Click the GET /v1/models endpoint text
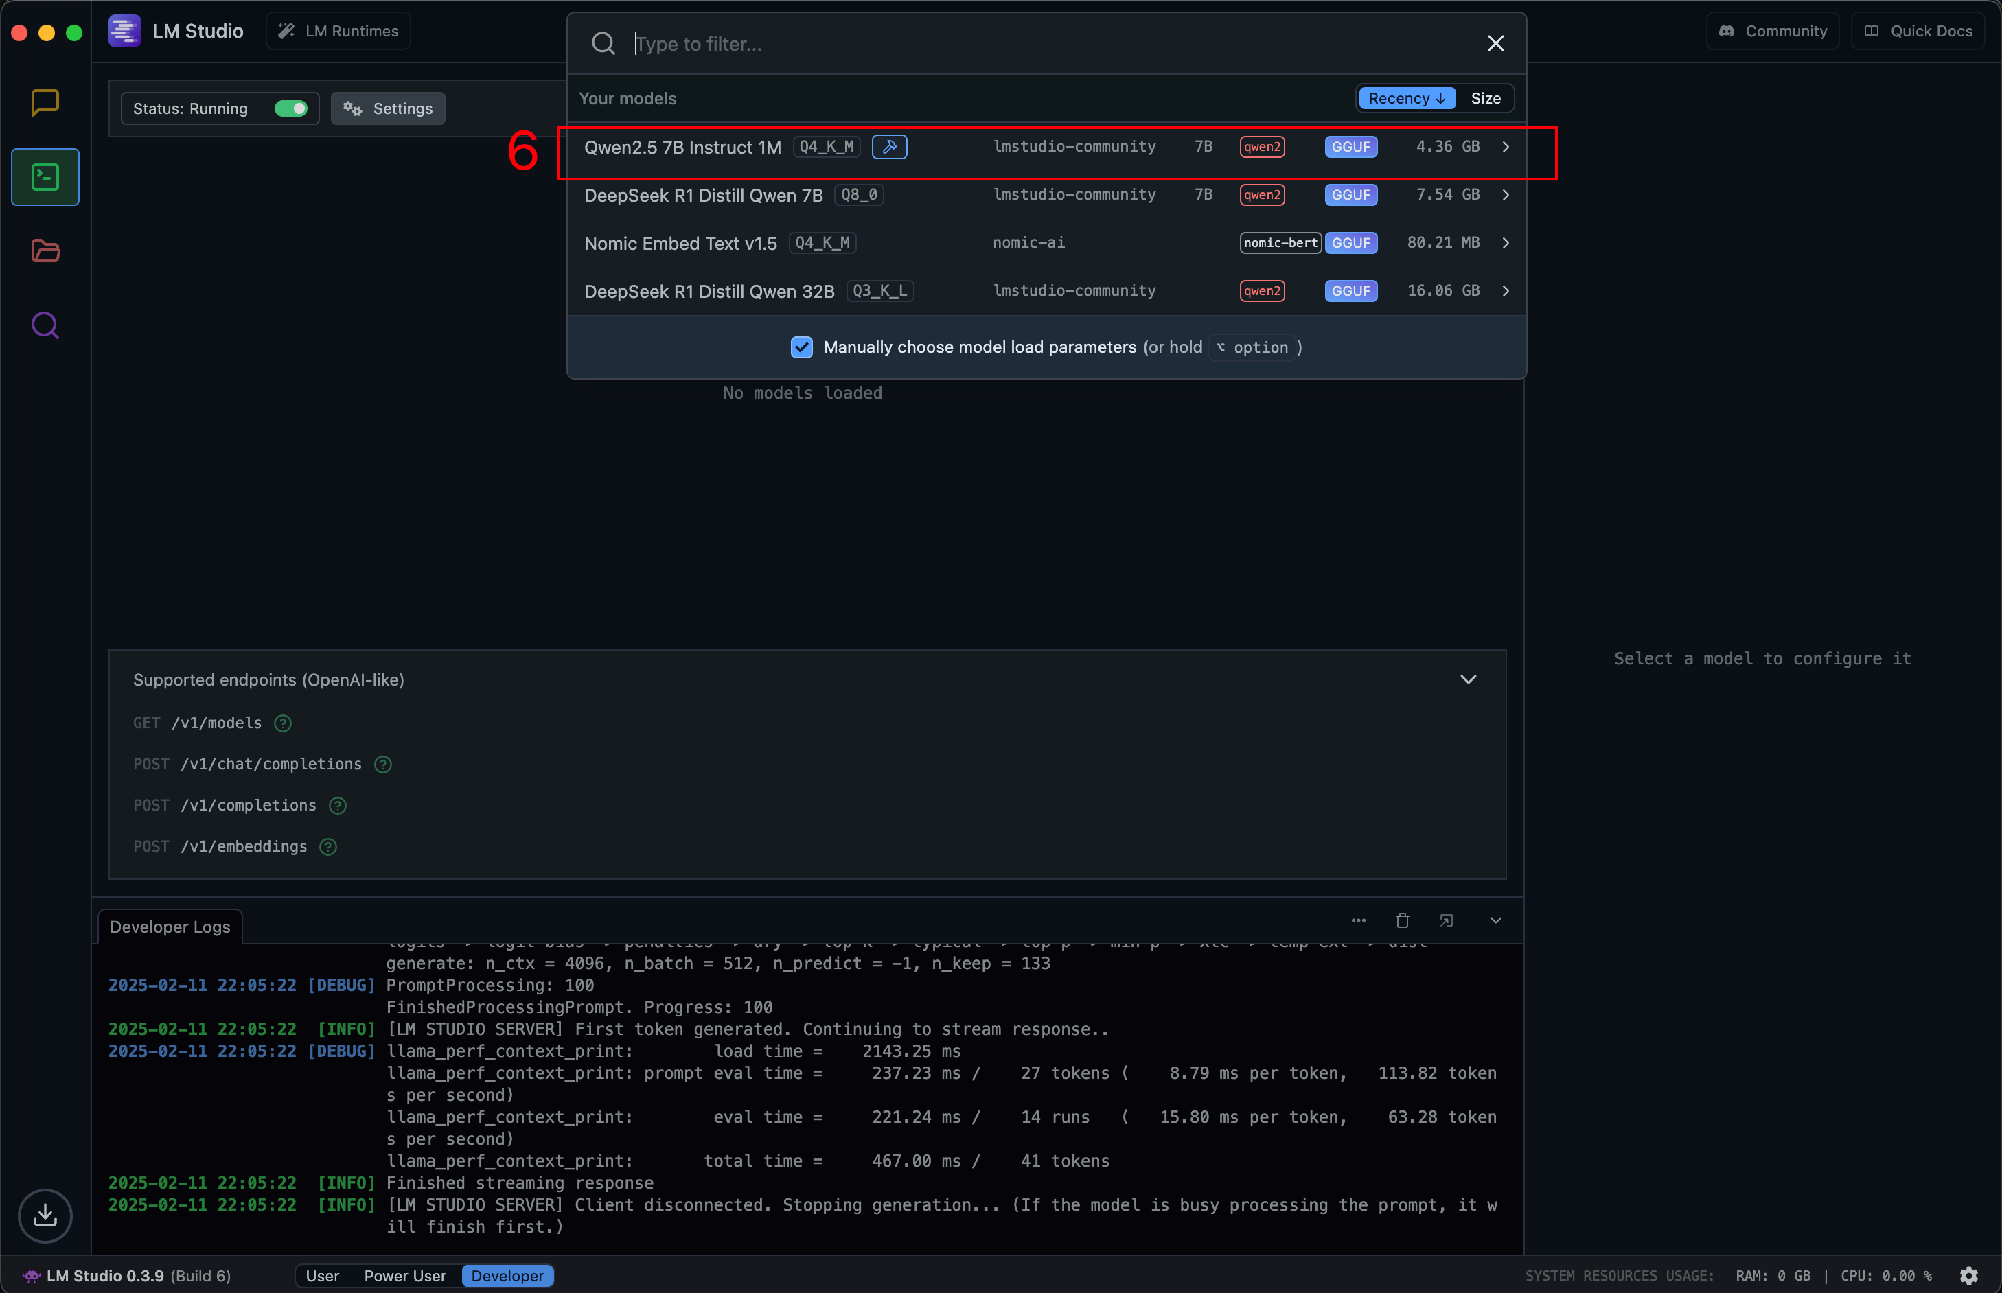The image size is (2002, 1293). point(197,723)
